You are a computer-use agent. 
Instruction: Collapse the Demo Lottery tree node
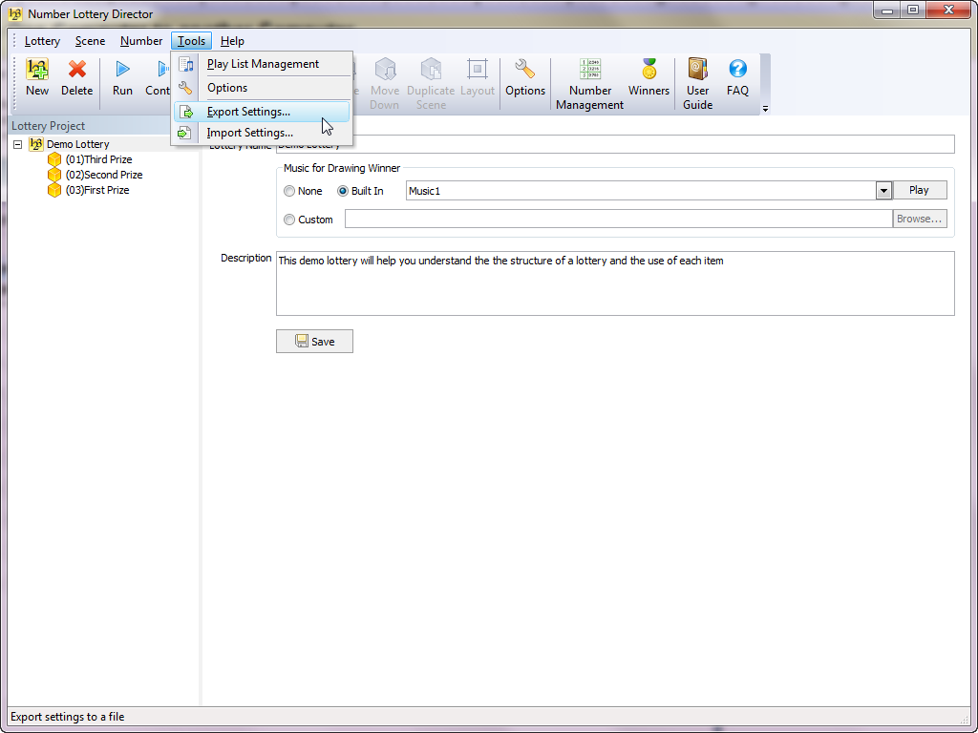[x=18, y=144]
